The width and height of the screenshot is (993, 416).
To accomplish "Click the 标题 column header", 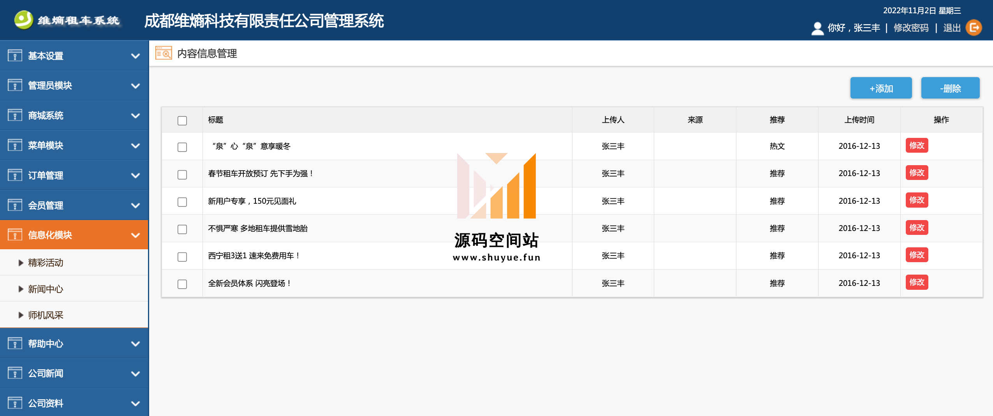I will (x=215, y=120).
